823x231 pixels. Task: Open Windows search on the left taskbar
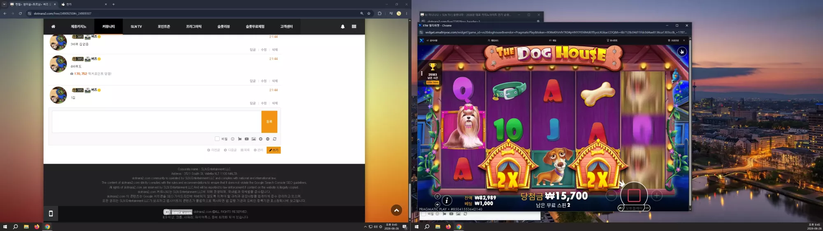pyautogui.click(x=16, y=227)
